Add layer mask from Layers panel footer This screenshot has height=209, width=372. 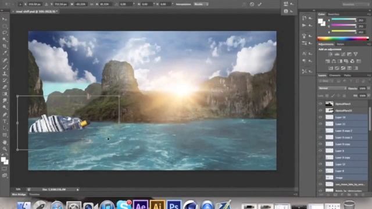(335, 194)
